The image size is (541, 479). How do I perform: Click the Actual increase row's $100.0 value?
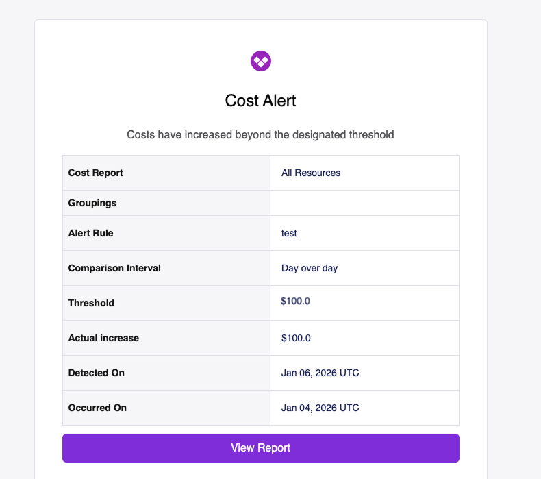[x=296, y=338]
